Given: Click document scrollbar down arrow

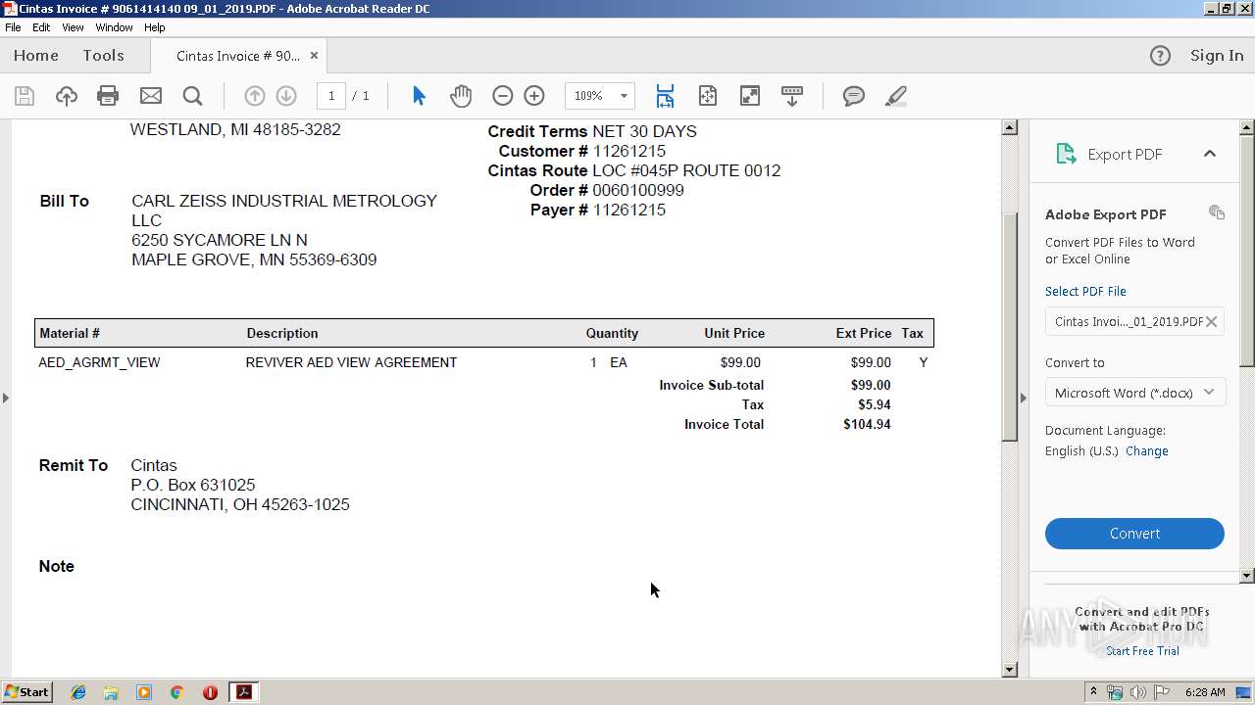Looking at the screenshot, I should (1010, 670).
